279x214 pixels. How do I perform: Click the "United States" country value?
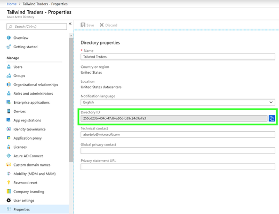coord(91,72)
